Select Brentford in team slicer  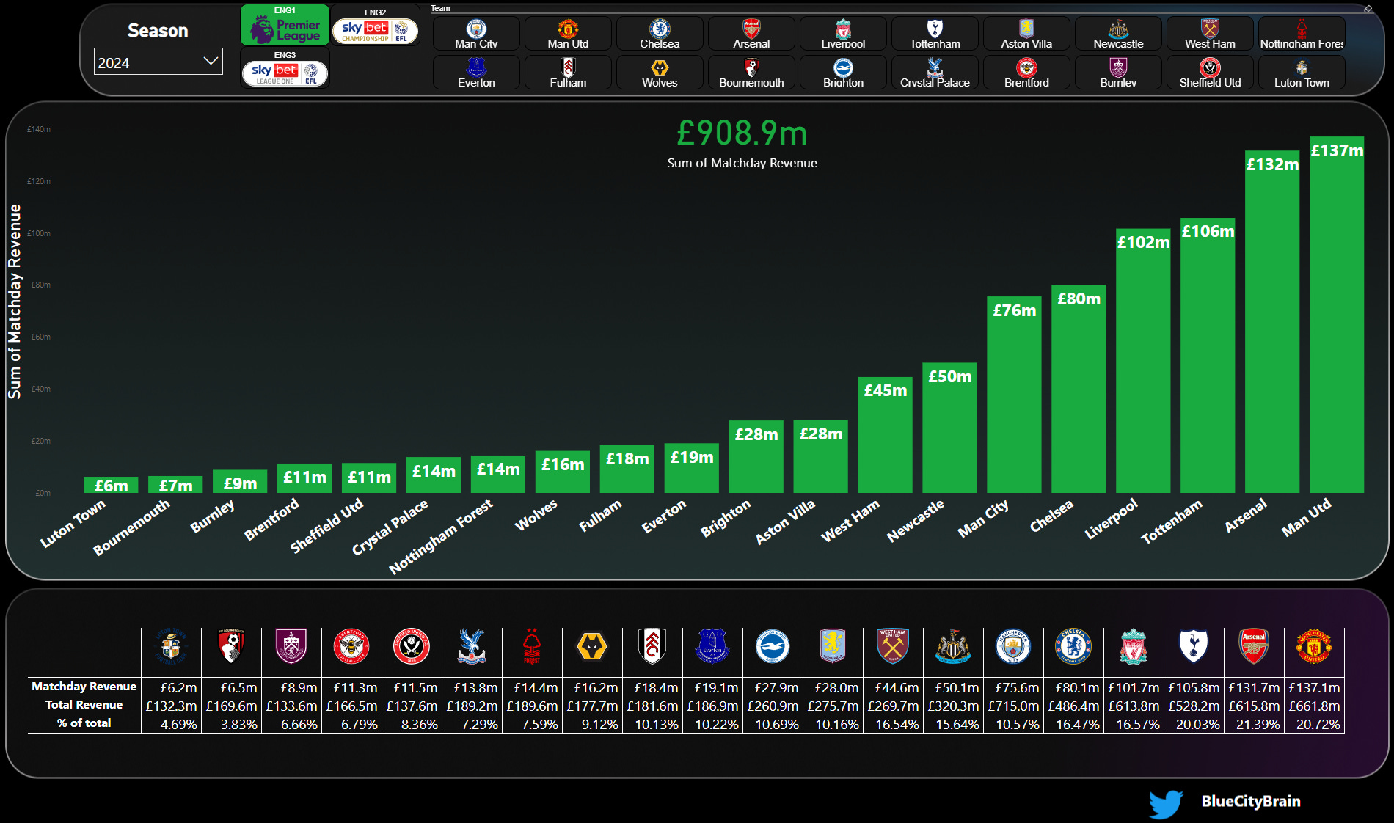click(x=1026, y=73)
